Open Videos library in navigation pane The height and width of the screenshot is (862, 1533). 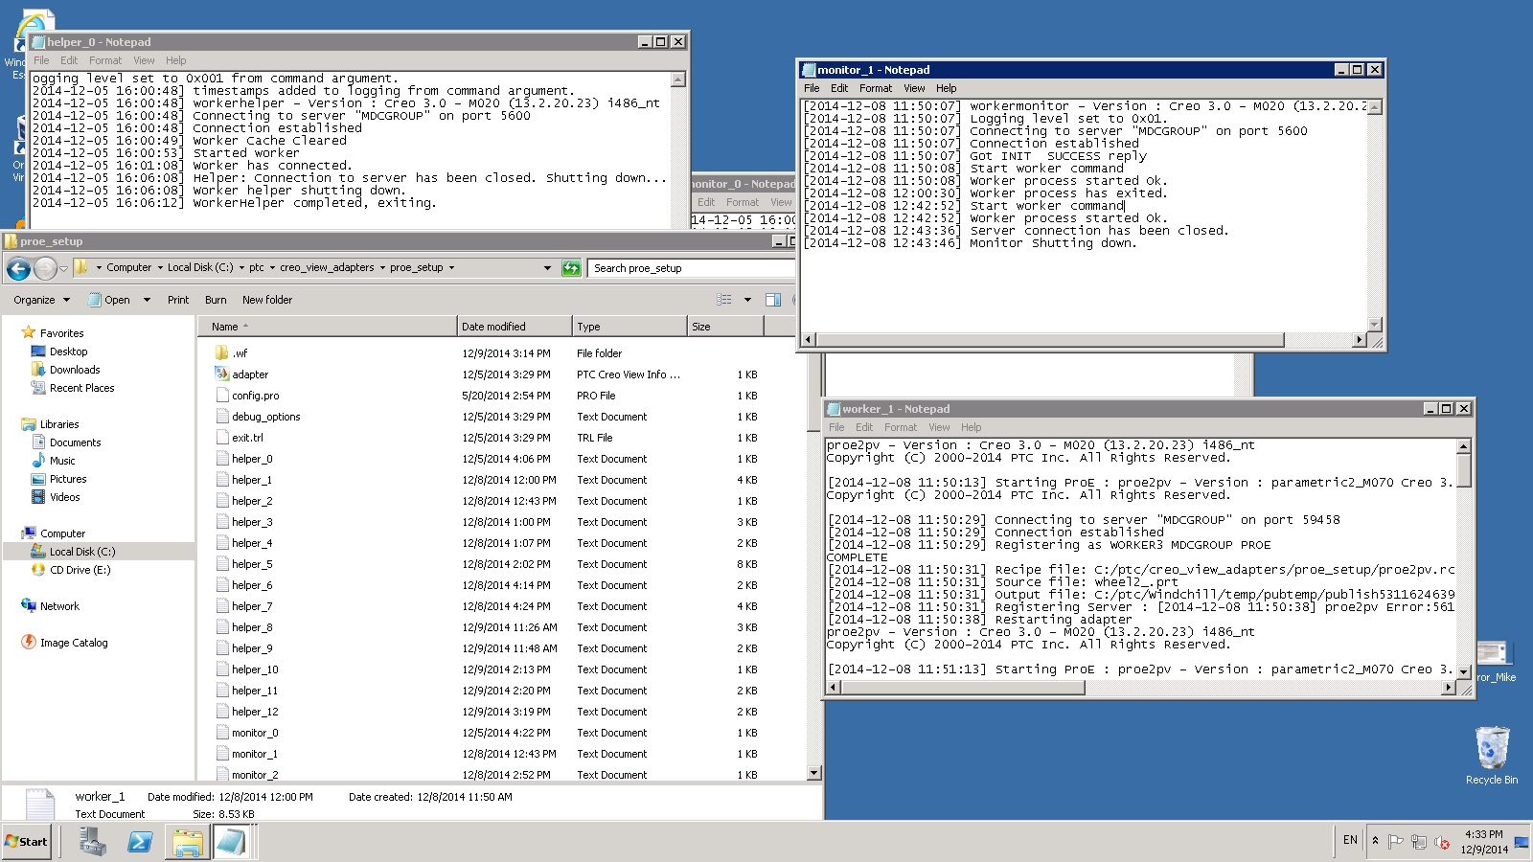tap(64, 497)
